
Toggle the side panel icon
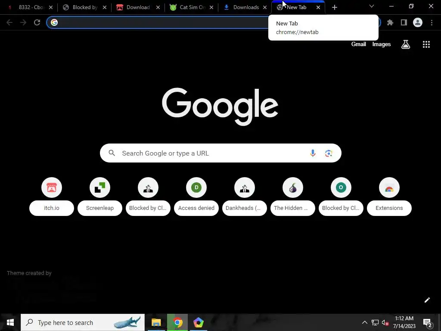pos(404,22)
